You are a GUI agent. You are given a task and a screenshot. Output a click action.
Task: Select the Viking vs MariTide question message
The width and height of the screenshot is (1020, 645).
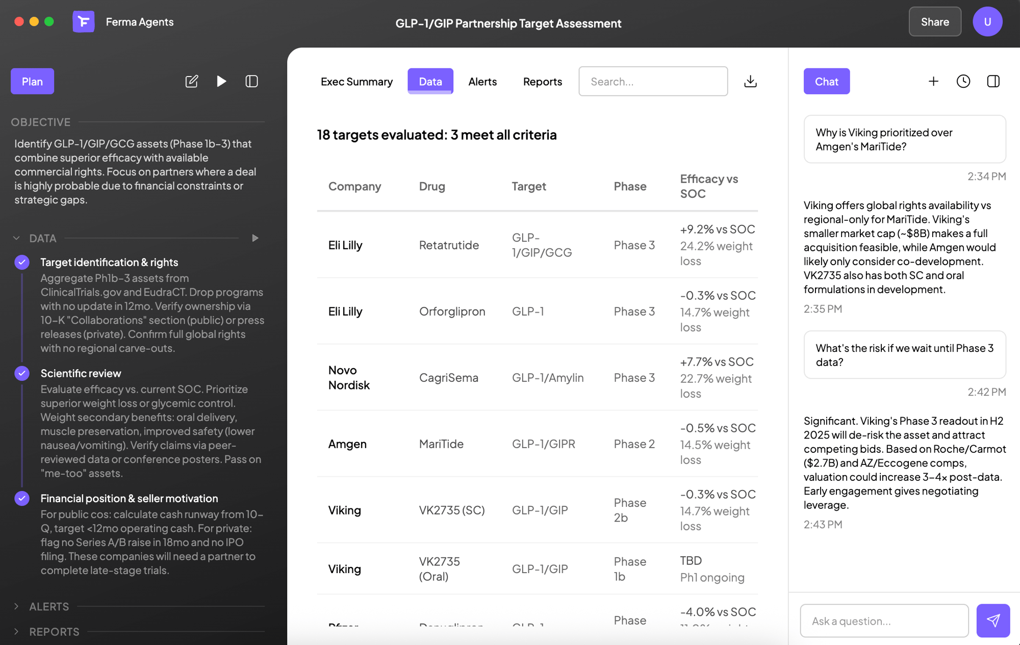pyautogui.click(x=905, y=139)
